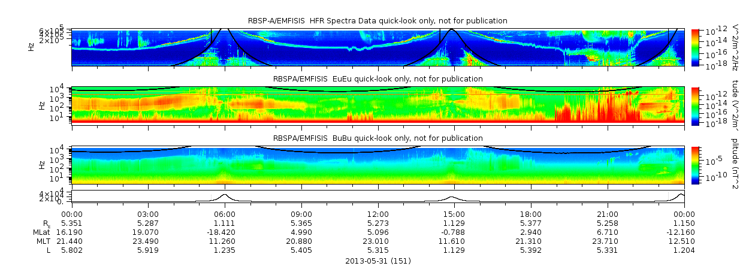
Task: Click the BuBu quick-look plot title
Action: point(377,138)
